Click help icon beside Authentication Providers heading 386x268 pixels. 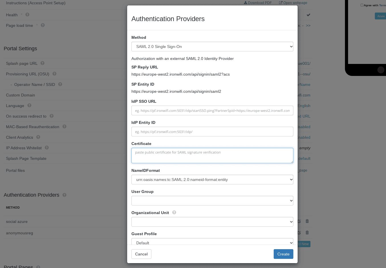64,195
